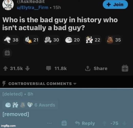The image size is (133, 128).
Task: Click the AskReddit subreddit avatar icon
Action: (8, 5)
